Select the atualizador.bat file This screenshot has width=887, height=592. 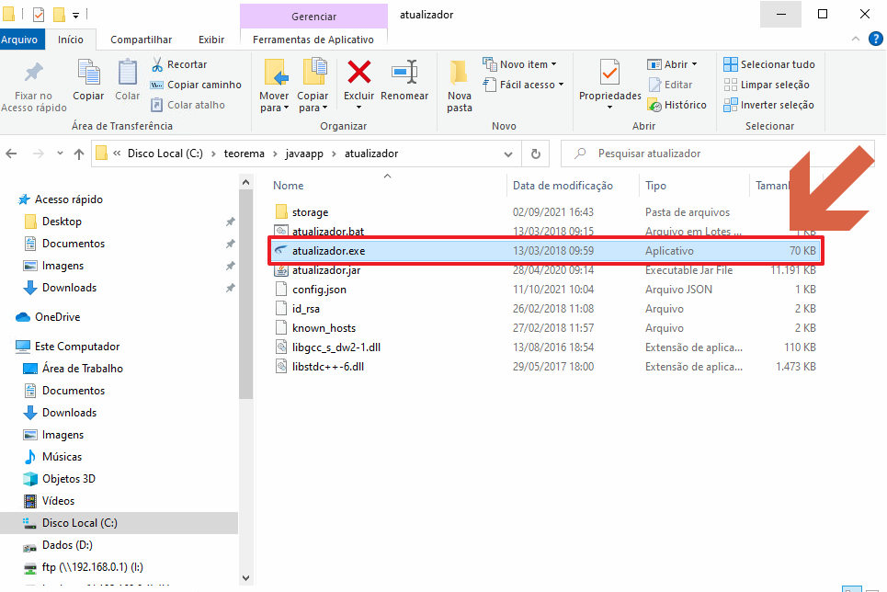point(328,232)
